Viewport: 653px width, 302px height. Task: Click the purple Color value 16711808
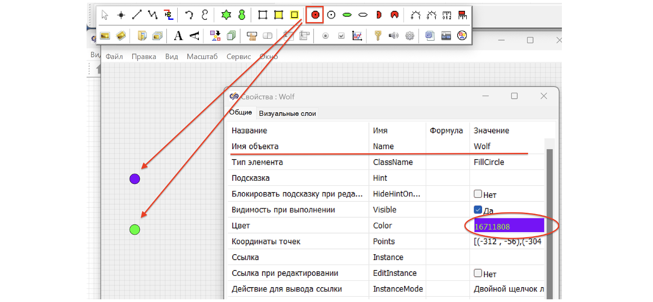click(509, 226)
